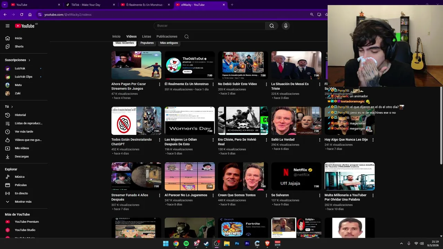Open Historial in the sidebar
The width and height of the screenshot is (443, 249).
click(24, 115)
